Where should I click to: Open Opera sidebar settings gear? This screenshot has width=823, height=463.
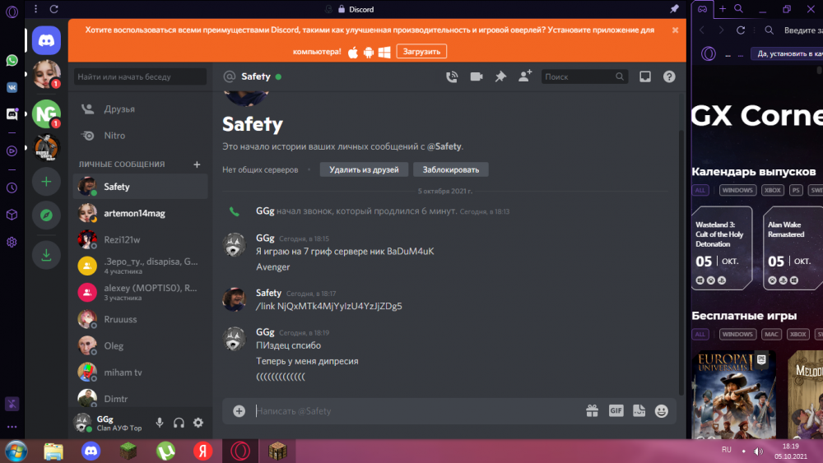pyautogui.click(x=12, y=243)
